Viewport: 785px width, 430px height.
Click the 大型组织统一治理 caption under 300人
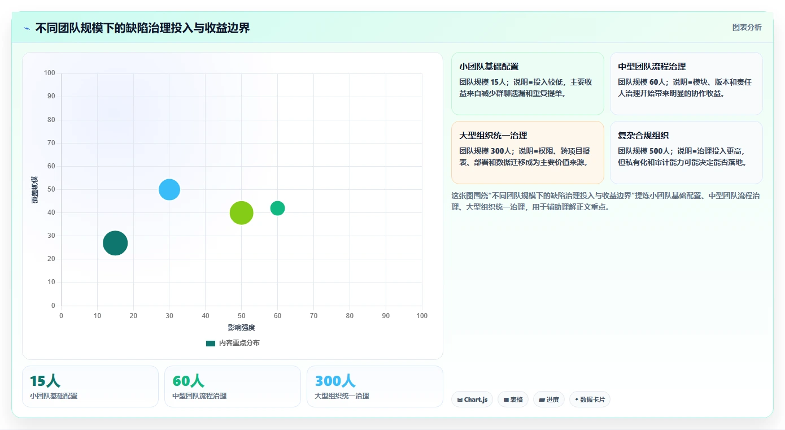pyautogui.click(x=342, y=396)
